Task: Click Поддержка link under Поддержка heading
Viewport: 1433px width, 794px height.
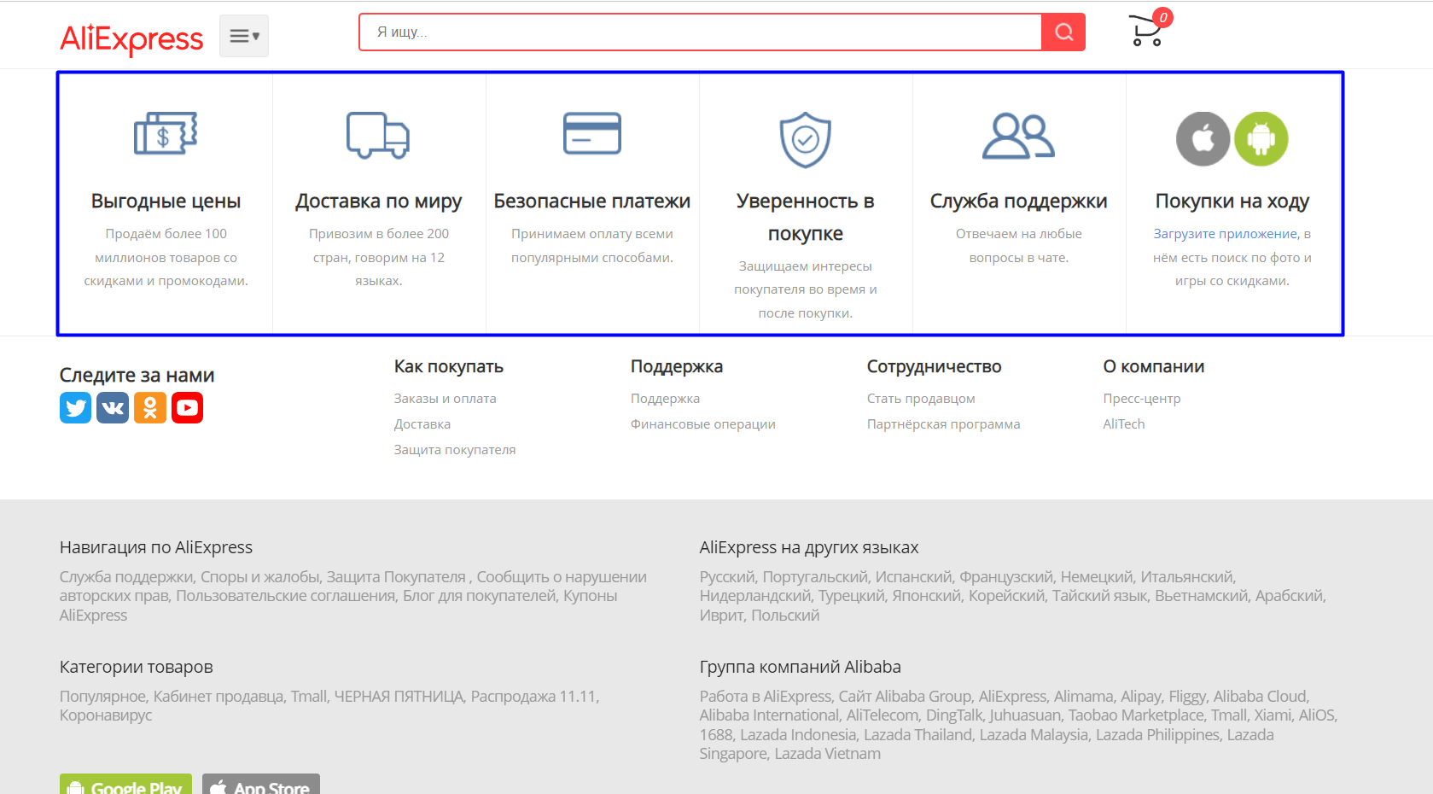Action: 665,399
